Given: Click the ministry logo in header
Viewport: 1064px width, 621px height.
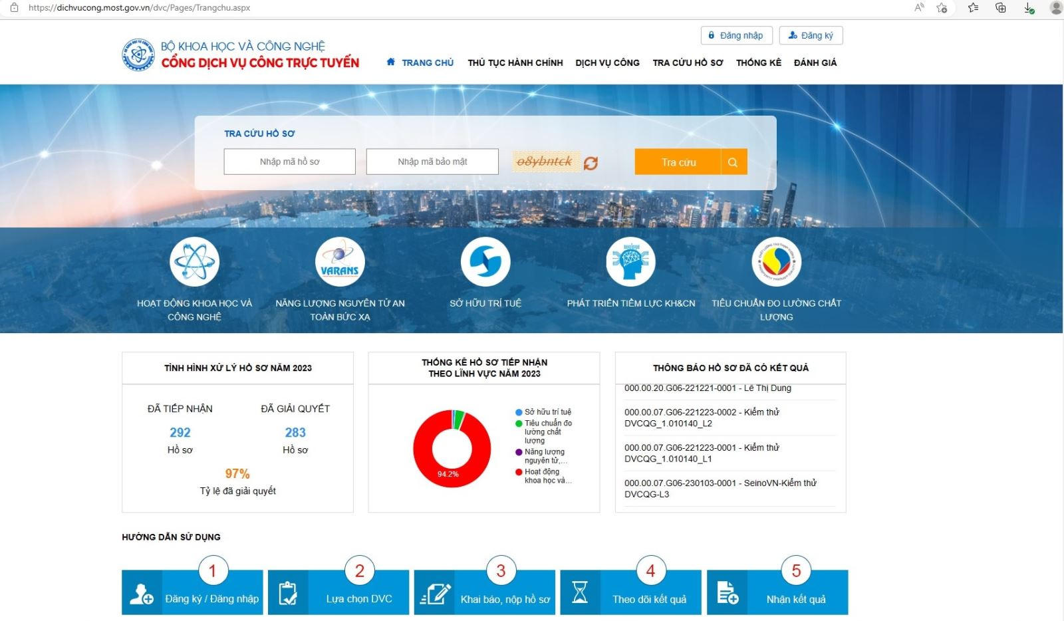Looking at the screenshot, I should click(138, 55).
